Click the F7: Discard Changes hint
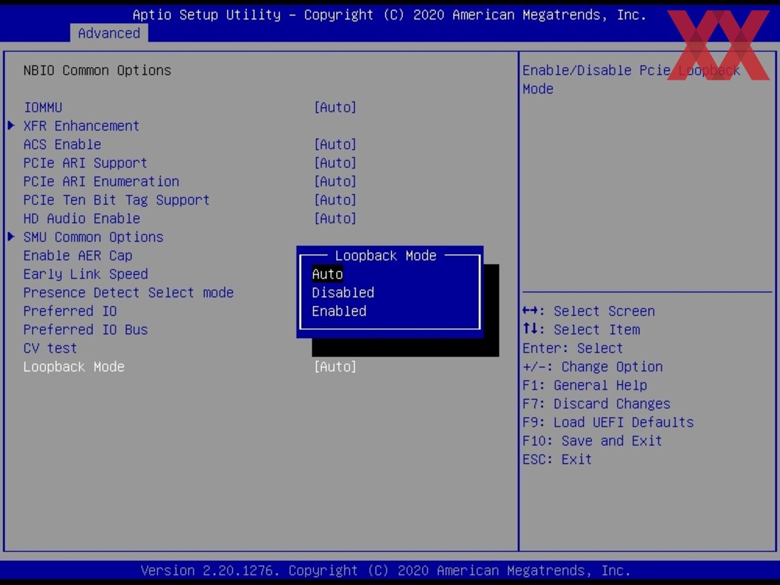 point(596,404)
